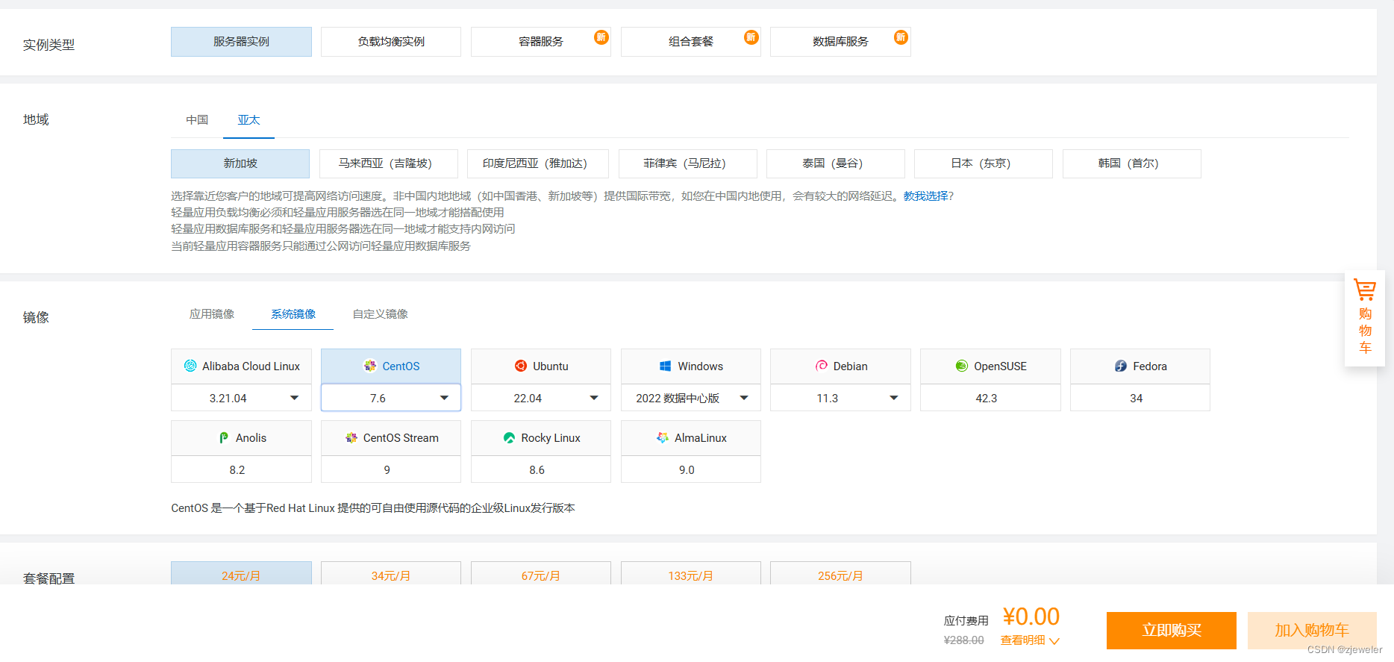Click the CentOS Stream logo icon

351,437
